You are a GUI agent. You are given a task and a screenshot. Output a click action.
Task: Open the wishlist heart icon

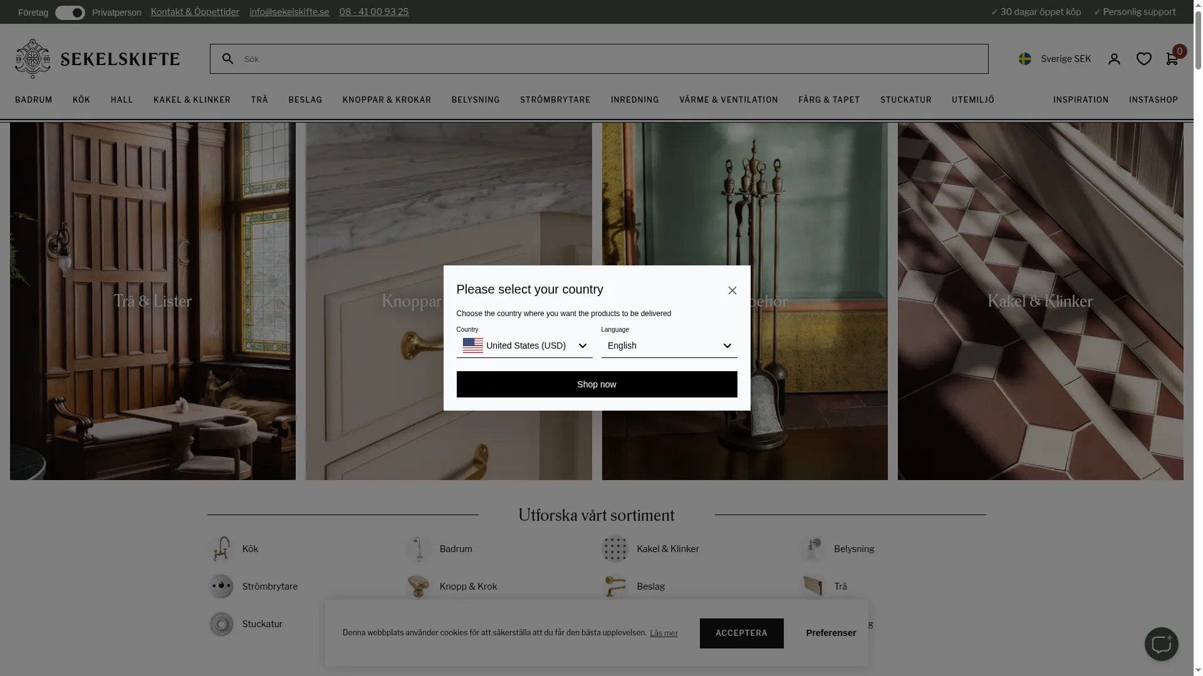(x=1144, y=59)
